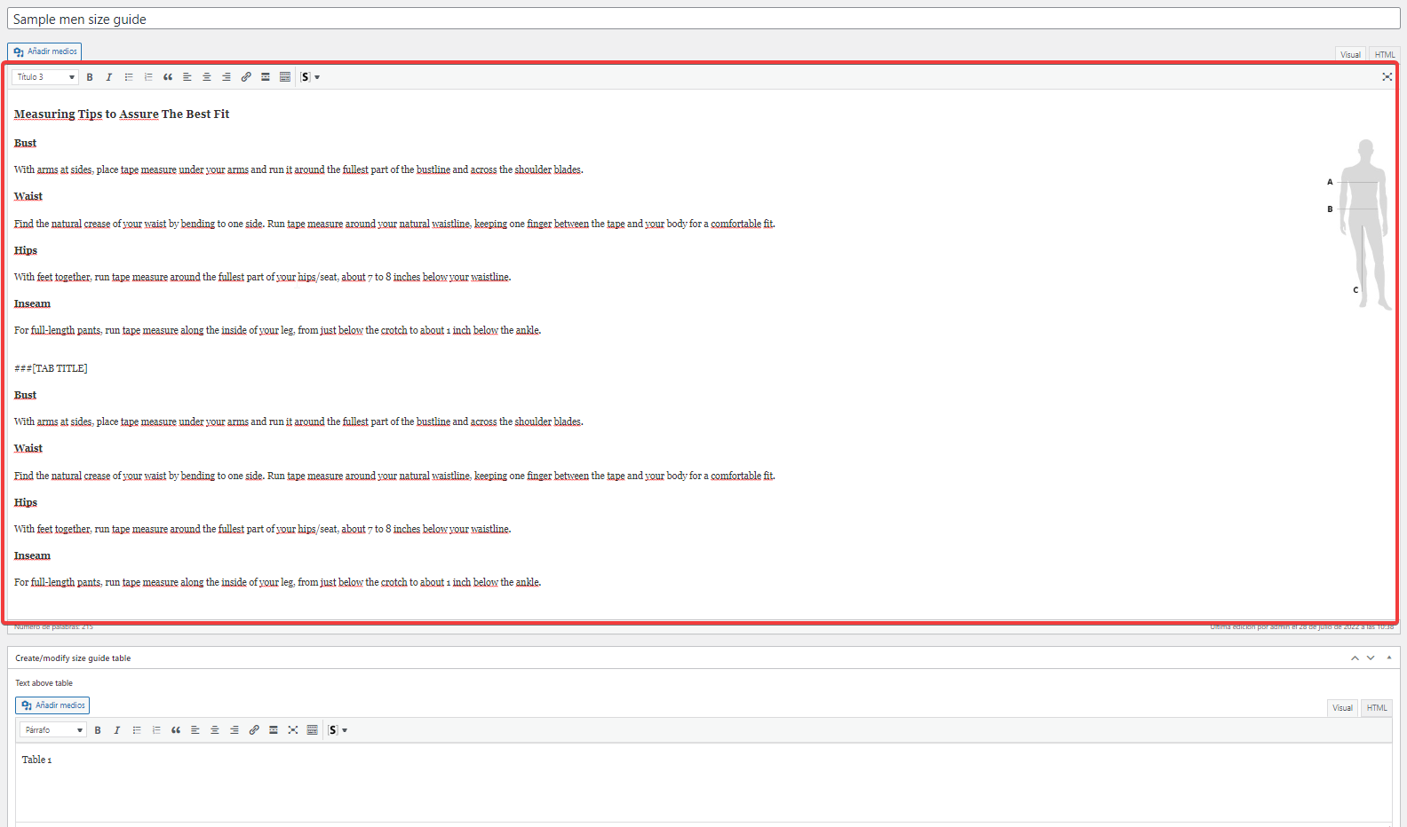Click Añadir medios button under Text above table
This screenshot has height=827, width=1407.
coord(53,705)
